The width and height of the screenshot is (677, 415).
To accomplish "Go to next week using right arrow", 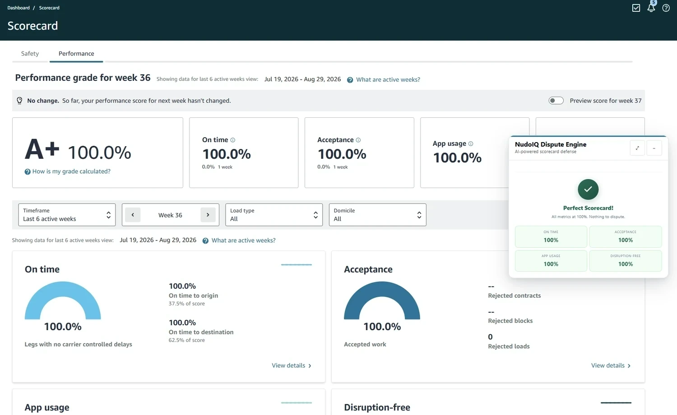I will coord(208,215).
